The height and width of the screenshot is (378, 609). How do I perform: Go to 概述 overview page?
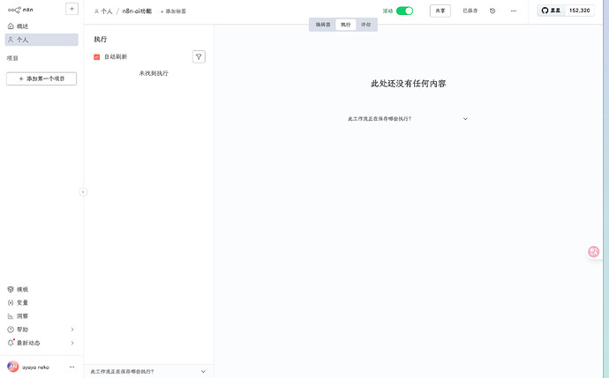coord(41,26)
